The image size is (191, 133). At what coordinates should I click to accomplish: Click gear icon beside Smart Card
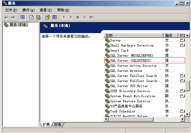point(107,50)
